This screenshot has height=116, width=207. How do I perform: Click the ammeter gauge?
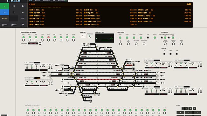pos(83,36)
